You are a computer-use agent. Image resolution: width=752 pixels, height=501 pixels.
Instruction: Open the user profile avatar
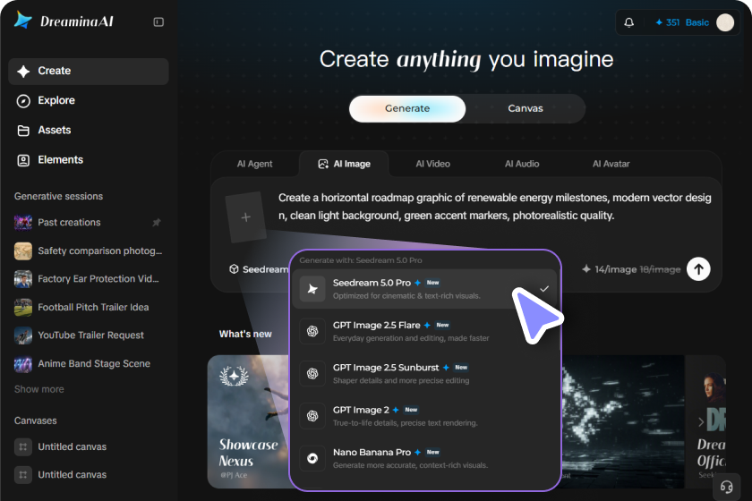click(x=724, y=22)
